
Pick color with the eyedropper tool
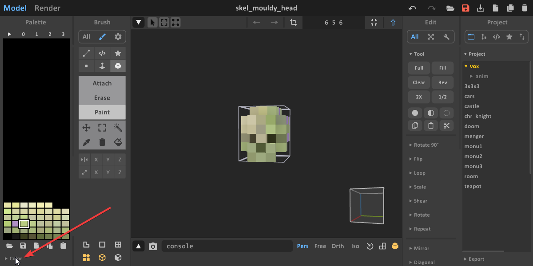tap(86, 142)
